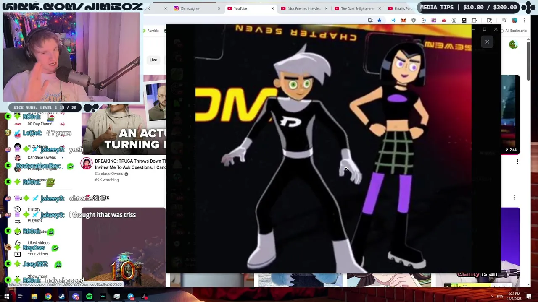This screenshot has height=302, width=538.
Task: Open the Shorts section options menu
Action: pyautogui.click(x=514, y=198)
